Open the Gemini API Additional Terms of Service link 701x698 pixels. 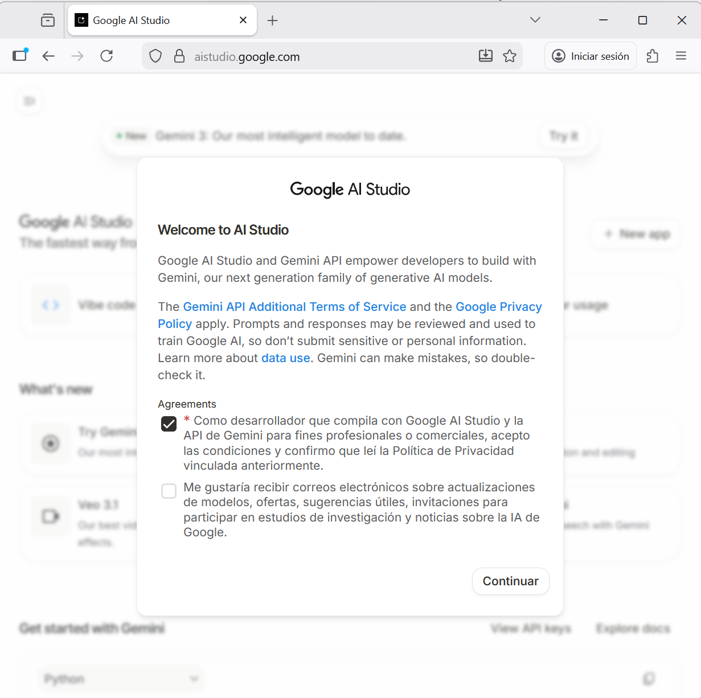(294, 307)
